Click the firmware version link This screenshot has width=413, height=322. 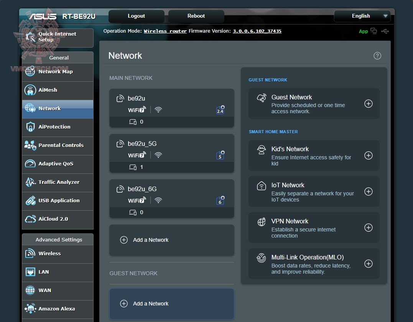(x=257, y=31)
